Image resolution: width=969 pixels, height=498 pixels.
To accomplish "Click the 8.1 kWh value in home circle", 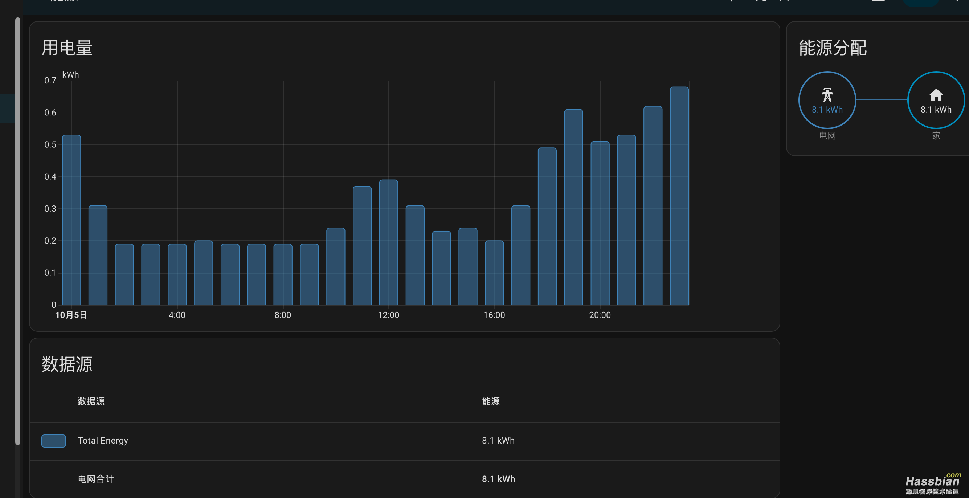I will pos(936,110).
